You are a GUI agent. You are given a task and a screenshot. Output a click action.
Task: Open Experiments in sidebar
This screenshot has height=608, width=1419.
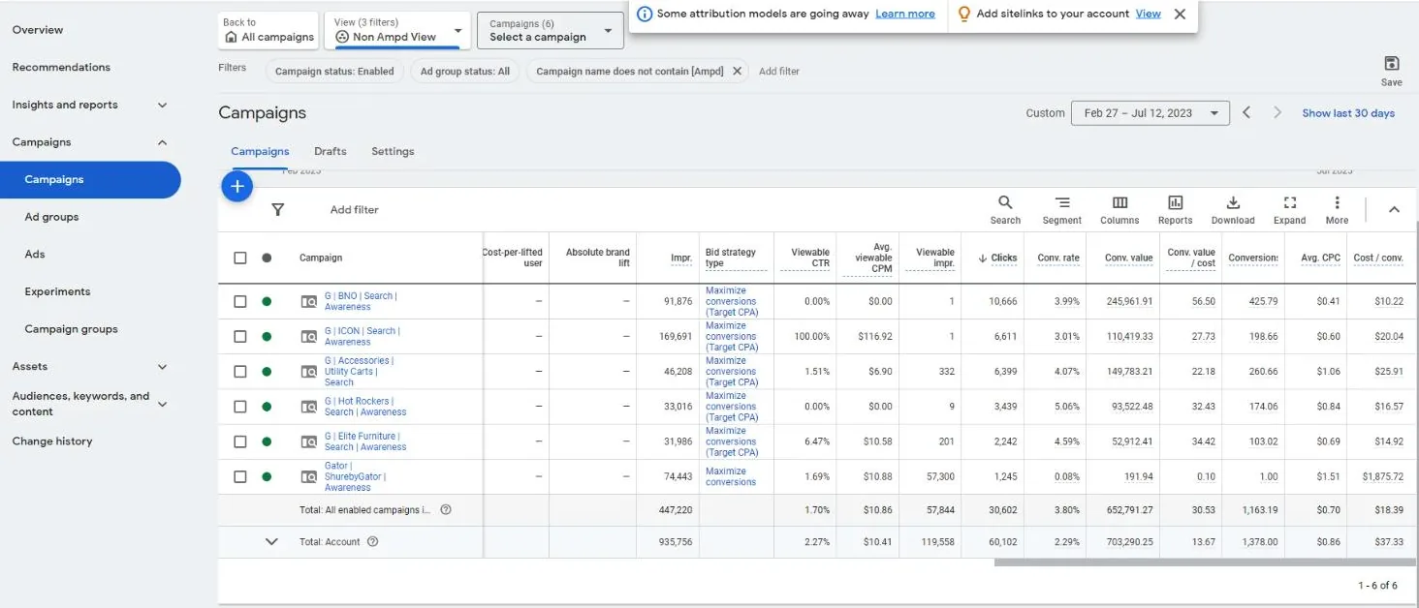pos(57,291)
